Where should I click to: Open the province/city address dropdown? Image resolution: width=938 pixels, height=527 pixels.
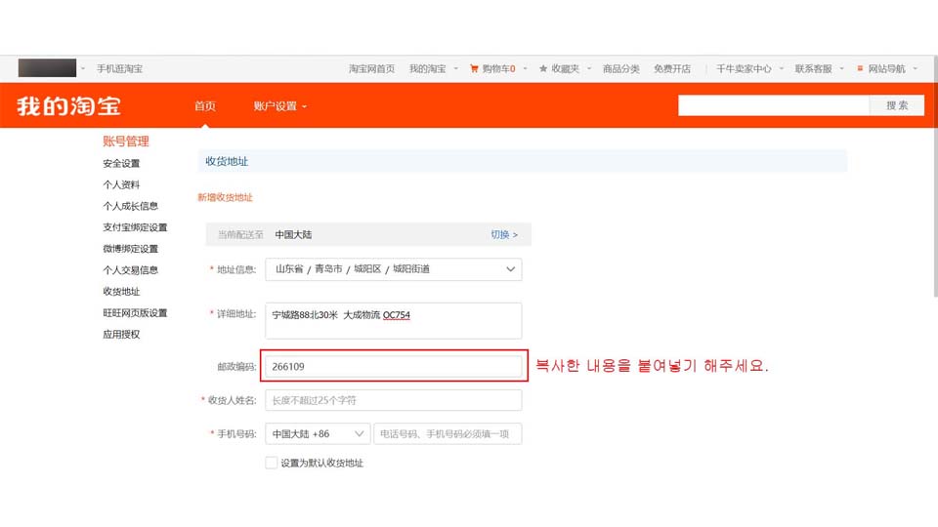[x=393, y=269]
